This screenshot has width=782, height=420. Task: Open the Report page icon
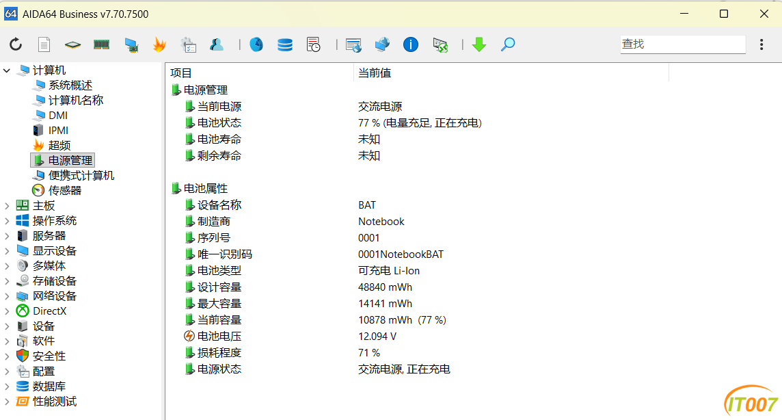[44, 44]
